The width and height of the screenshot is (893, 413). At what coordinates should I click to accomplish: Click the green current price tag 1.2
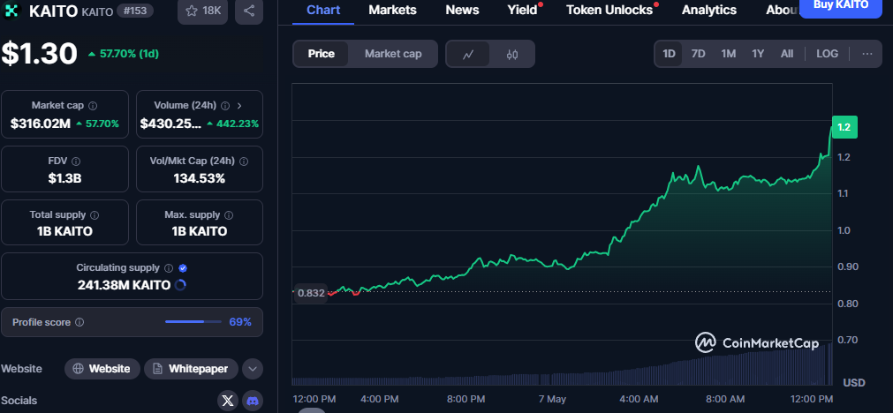pos(844,127)
